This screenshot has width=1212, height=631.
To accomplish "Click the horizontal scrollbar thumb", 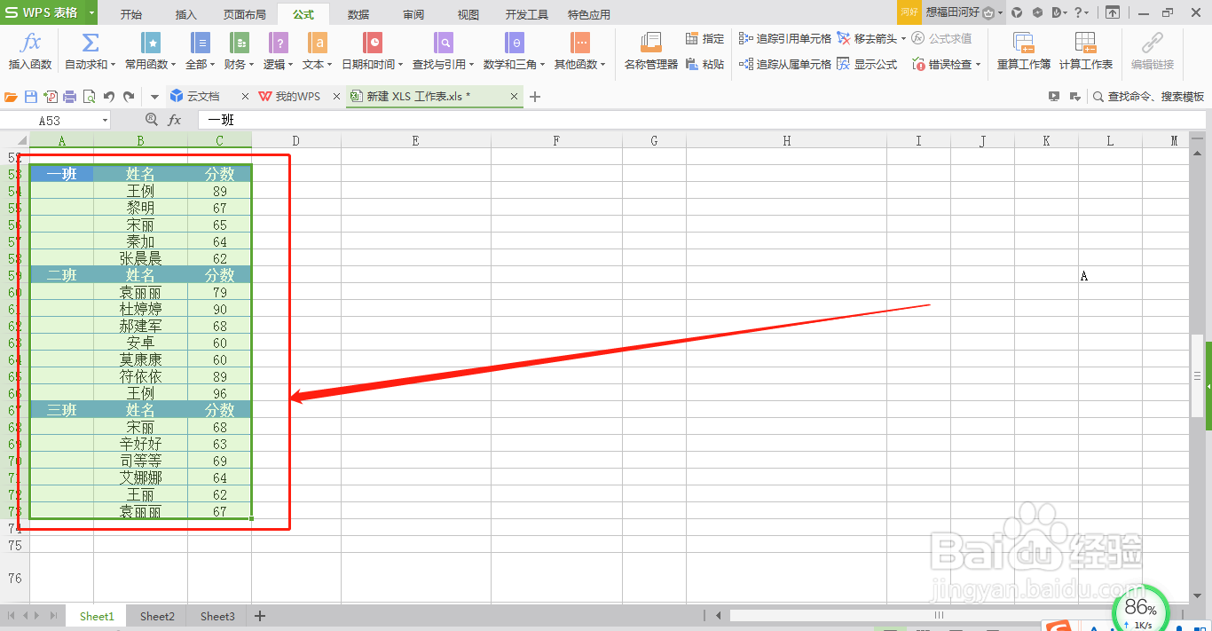I will (939, 615).
